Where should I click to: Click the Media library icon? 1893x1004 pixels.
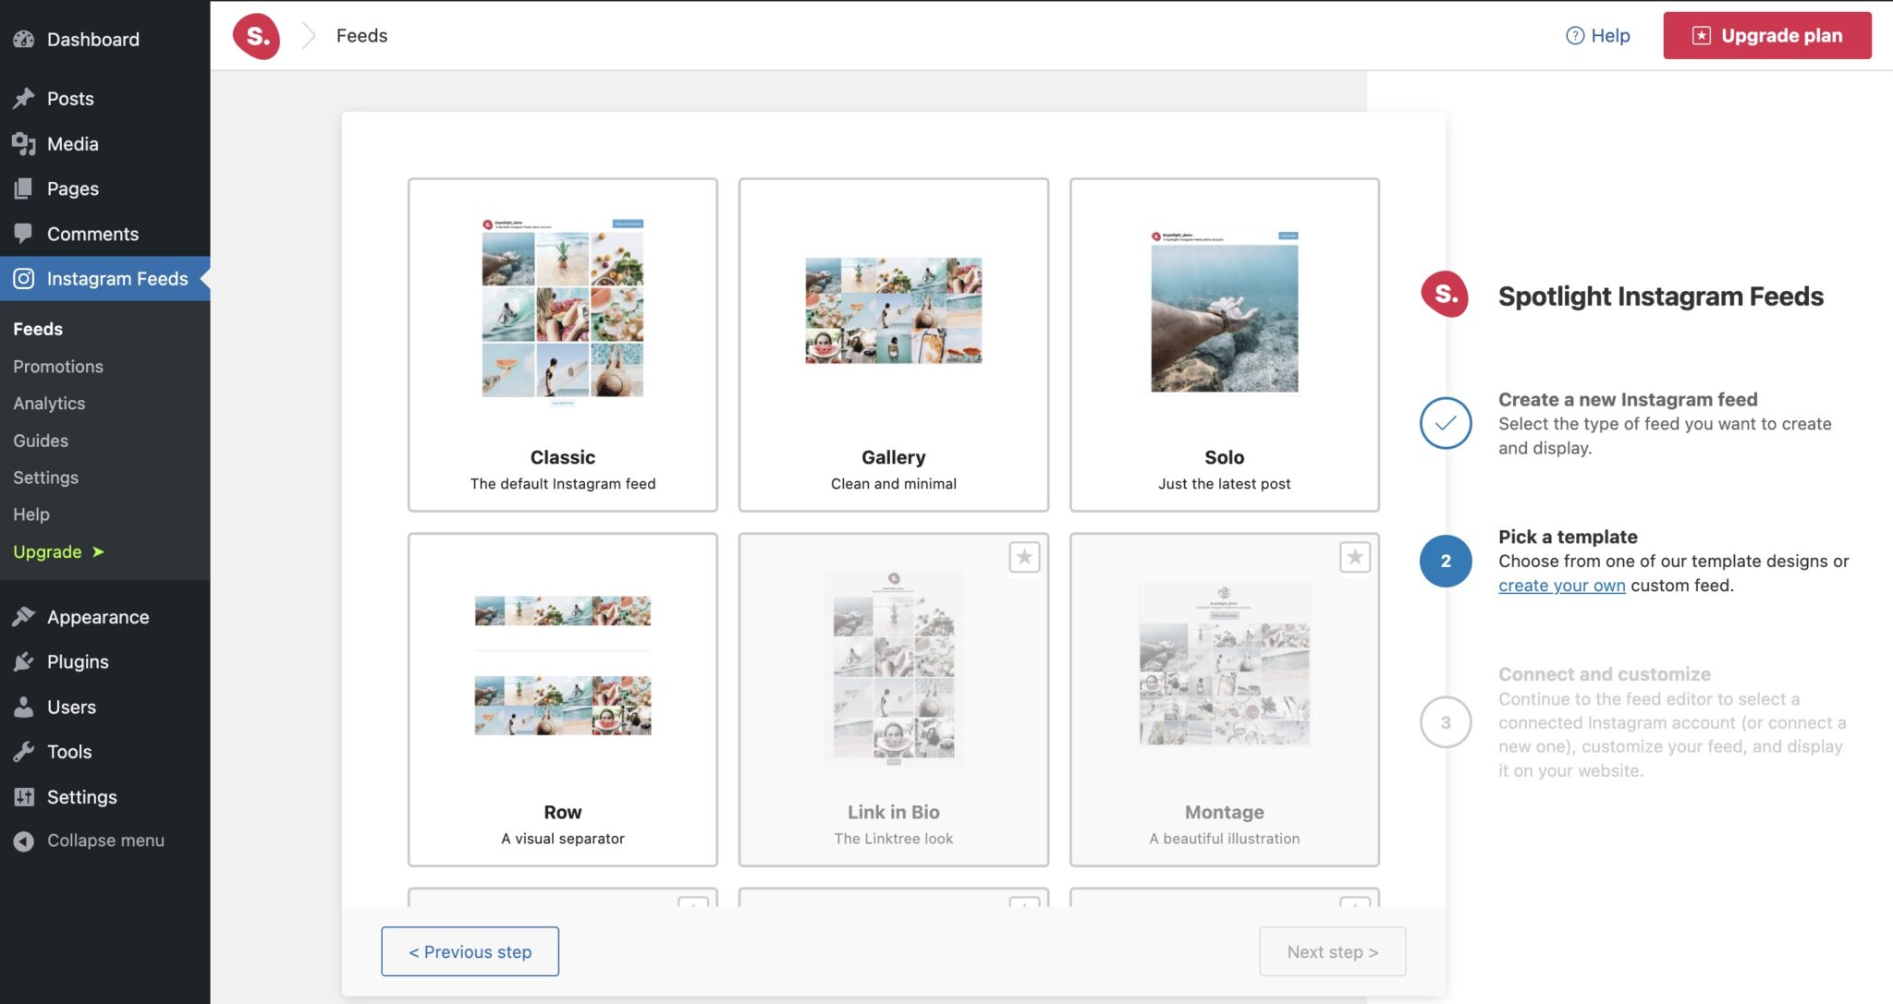pos(24,143)
